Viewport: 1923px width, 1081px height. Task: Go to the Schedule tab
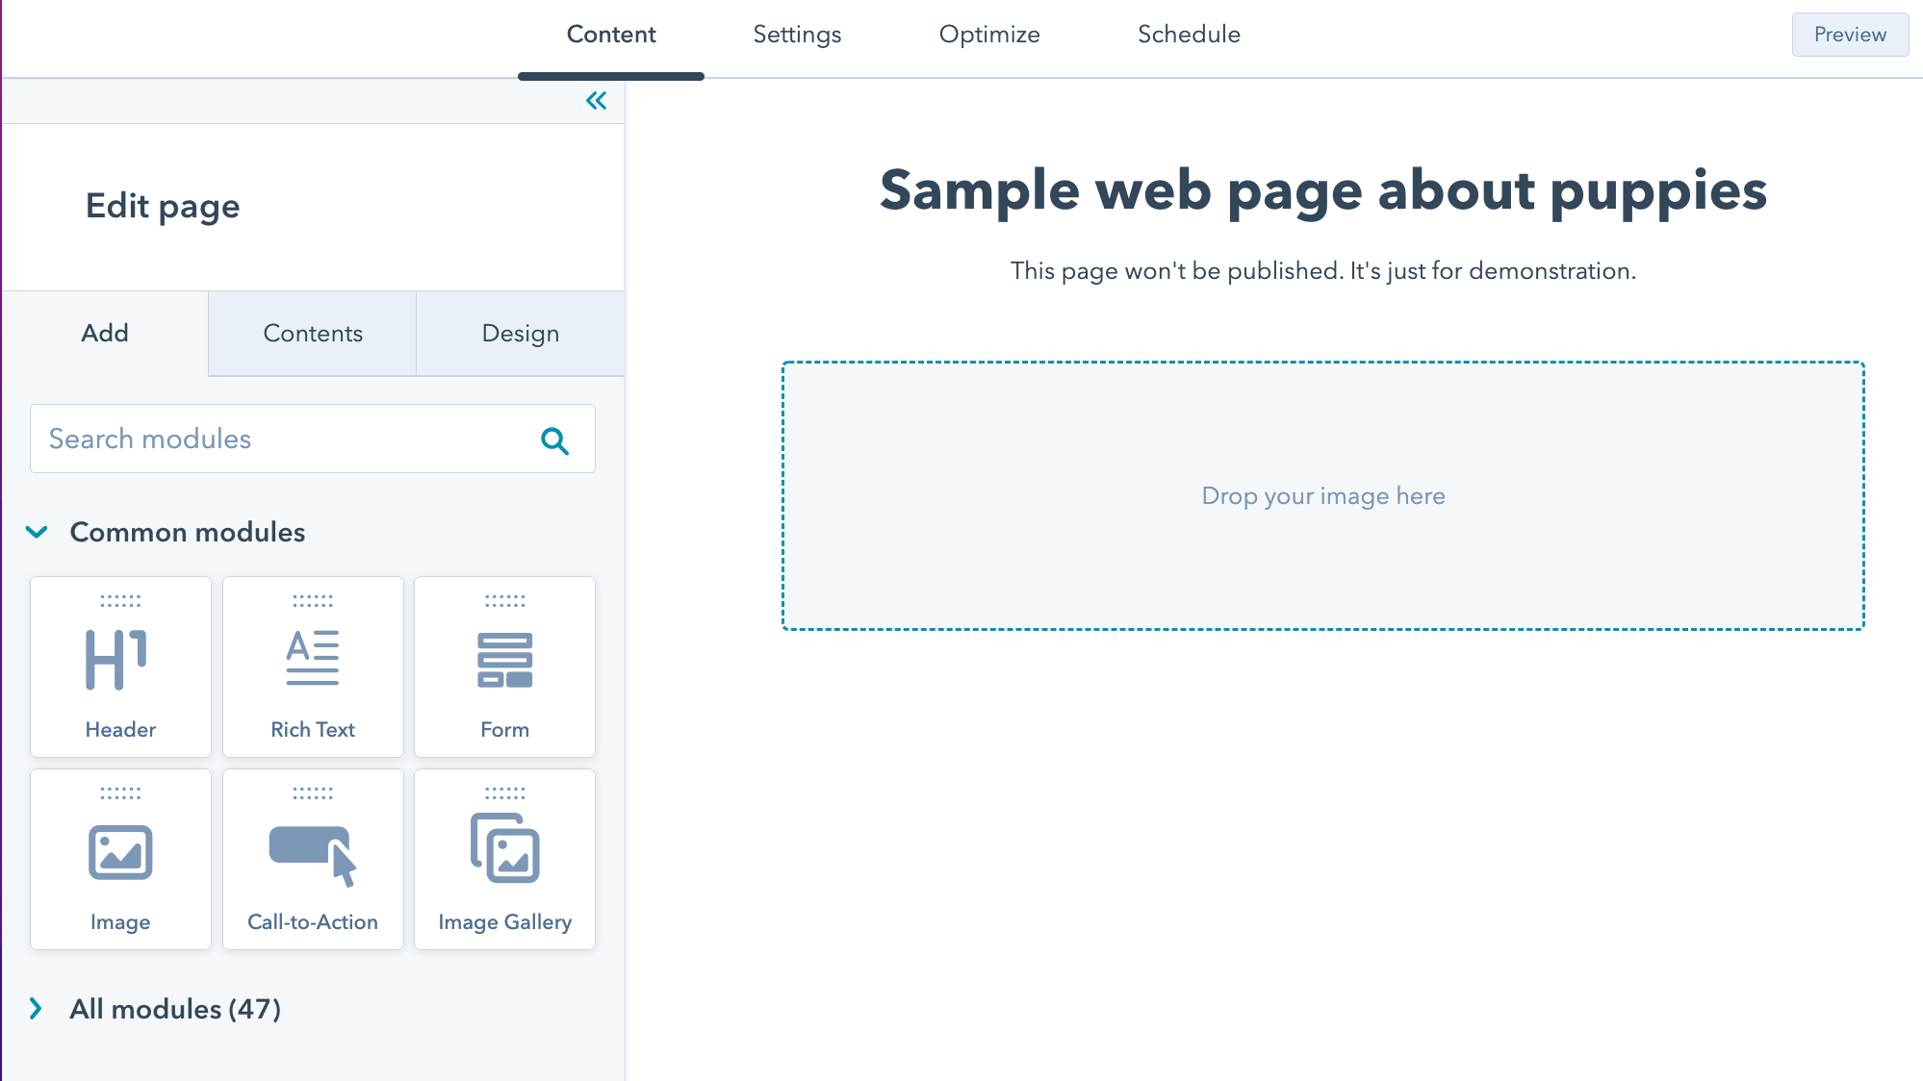coord(1189,35)
